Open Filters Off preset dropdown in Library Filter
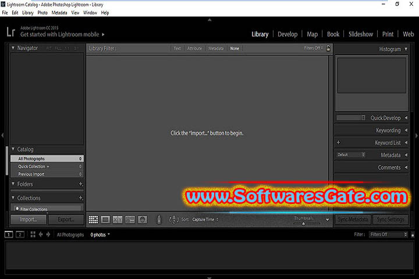Viewport: 419px width, 279px height. [314, 48]
